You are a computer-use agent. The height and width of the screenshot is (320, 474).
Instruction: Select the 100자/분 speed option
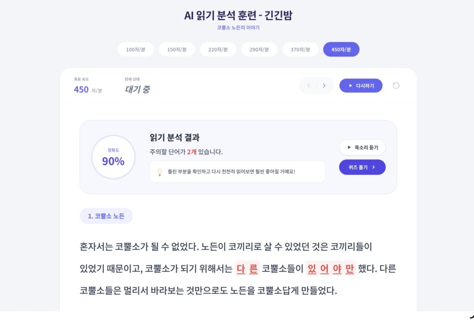(136, 49)
